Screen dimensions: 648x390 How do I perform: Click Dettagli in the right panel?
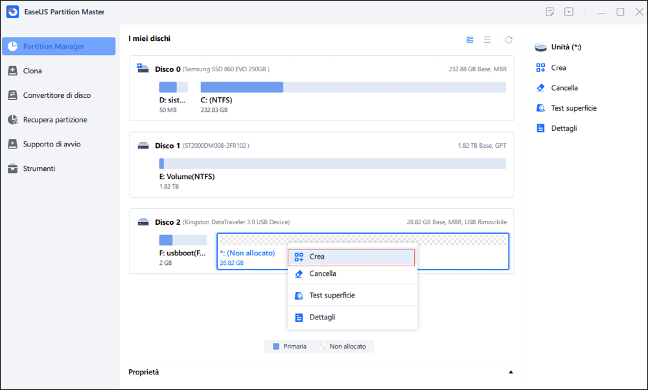[564, 128]
